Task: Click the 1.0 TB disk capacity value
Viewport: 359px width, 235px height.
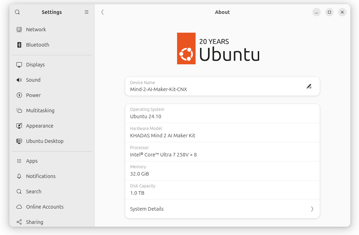Action: pyautogui.click(x=137, y=193)
